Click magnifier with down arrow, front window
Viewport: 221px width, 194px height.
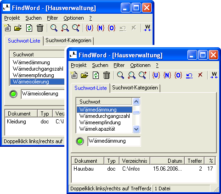tap(131, 75)
